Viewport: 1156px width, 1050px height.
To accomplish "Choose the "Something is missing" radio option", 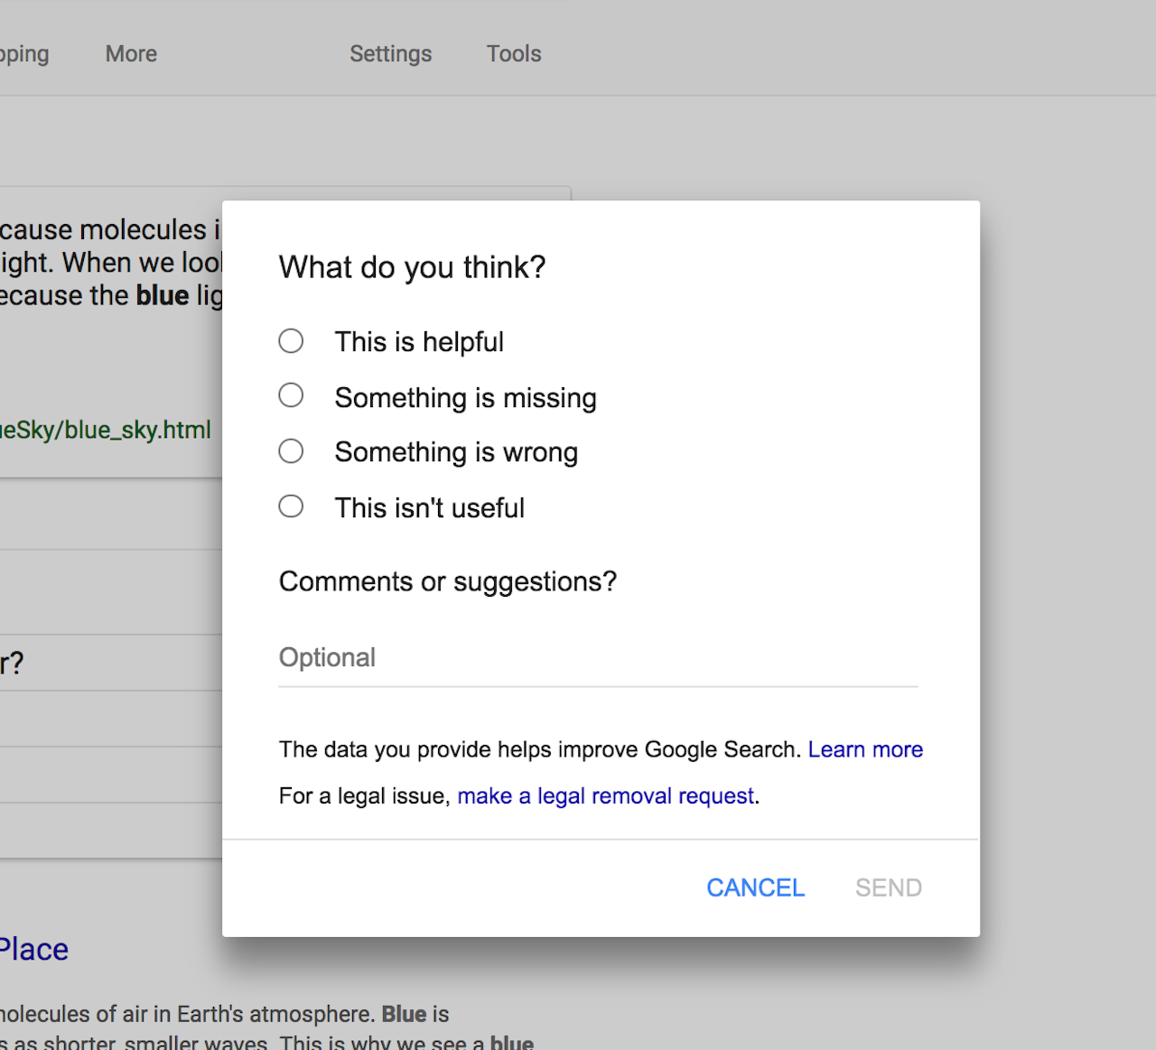I will pos(291,396).
